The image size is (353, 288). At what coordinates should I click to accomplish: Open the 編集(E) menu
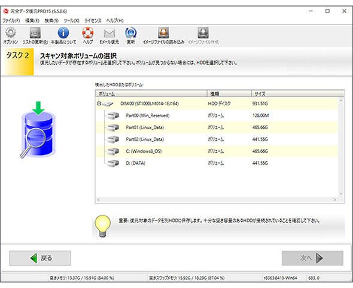tap(32, 20)
